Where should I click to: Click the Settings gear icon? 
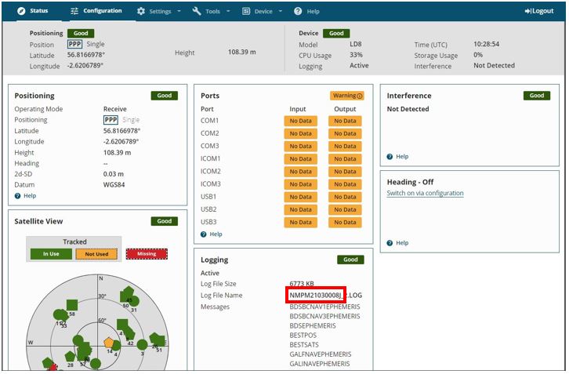click(141, 11)
